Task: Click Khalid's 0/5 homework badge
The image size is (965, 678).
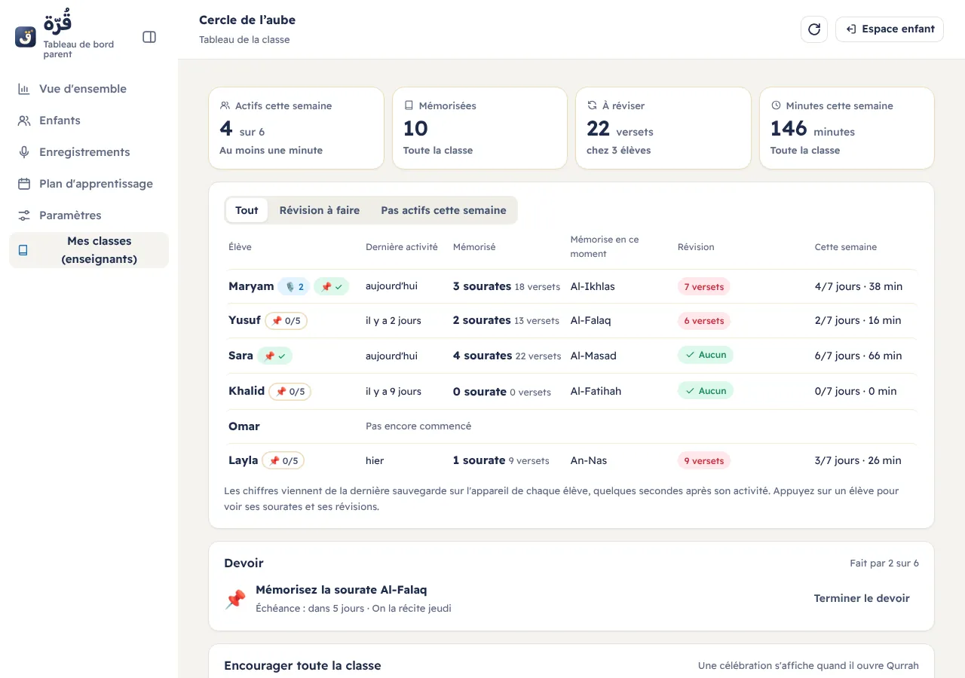Action: [x=289, y=392]
